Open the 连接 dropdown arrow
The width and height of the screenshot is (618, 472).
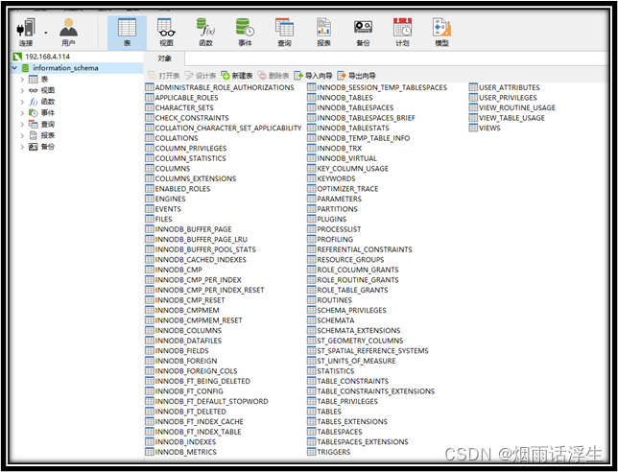(x=46, y=33)
